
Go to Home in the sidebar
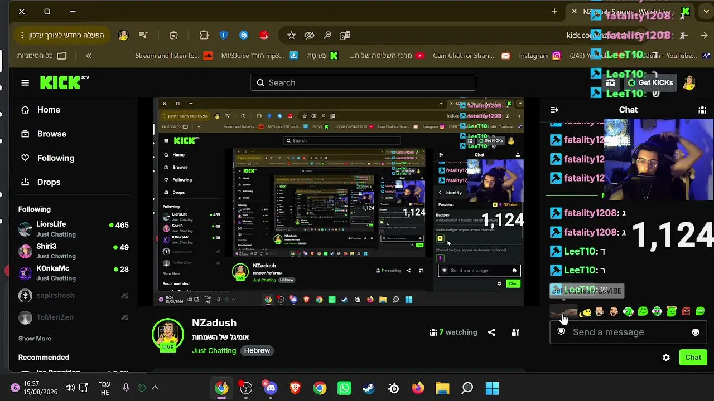49,110
